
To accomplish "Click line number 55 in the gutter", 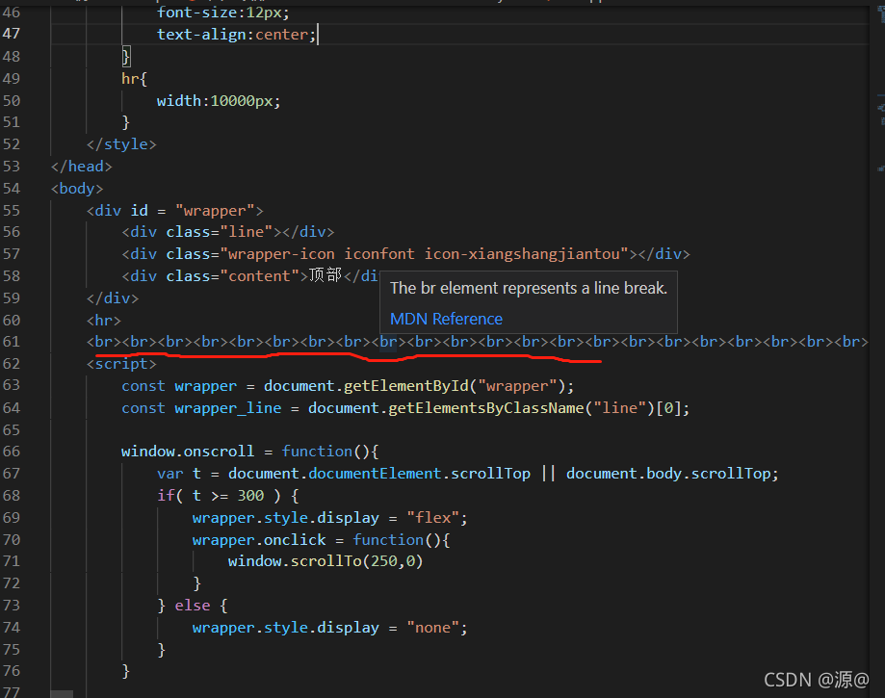I will tap(12, 211).
